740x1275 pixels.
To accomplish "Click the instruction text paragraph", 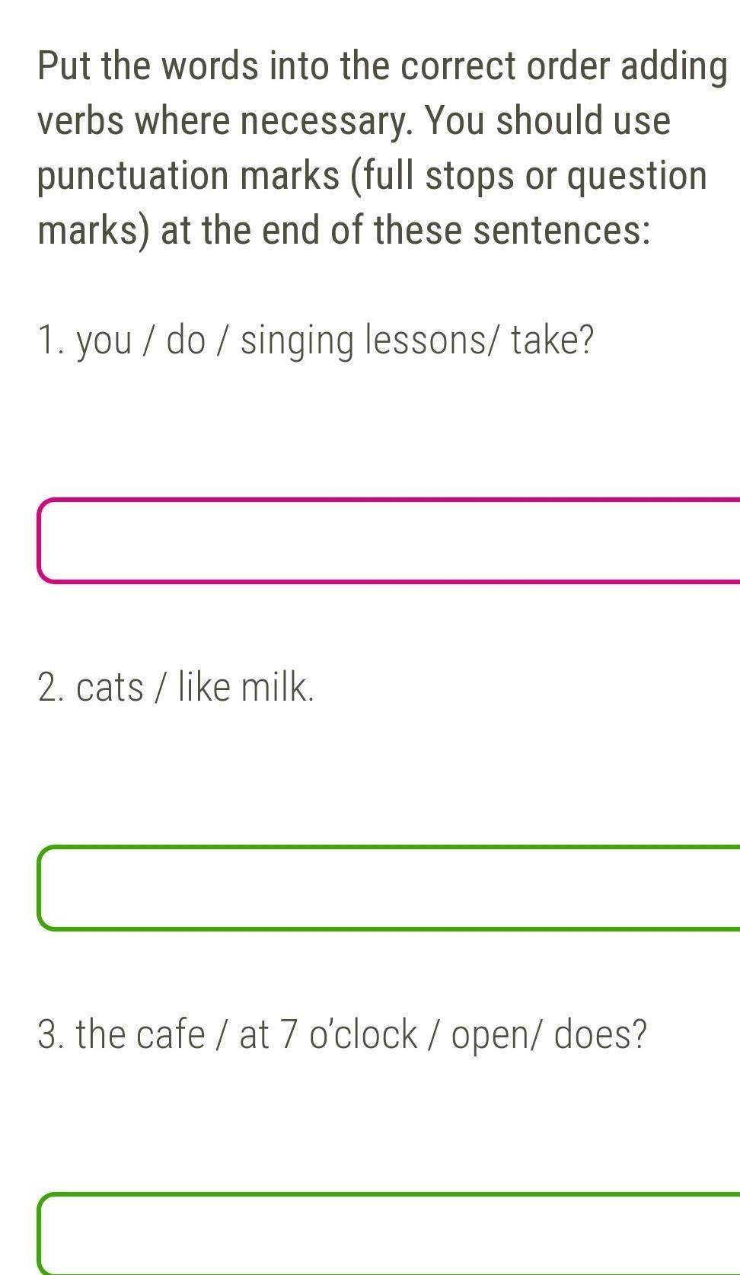I will [382, 148].
